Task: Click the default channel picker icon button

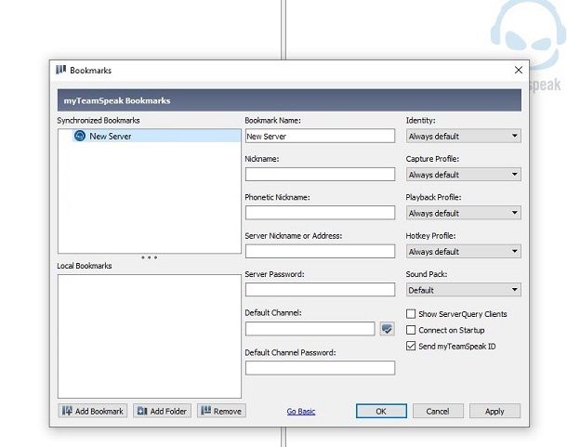Action: coord(387,329)
